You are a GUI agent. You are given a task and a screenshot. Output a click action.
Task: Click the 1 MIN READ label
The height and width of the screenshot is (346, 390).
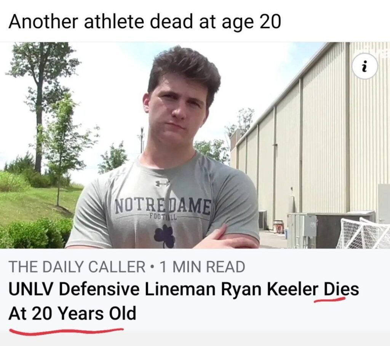point(202,267)
